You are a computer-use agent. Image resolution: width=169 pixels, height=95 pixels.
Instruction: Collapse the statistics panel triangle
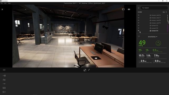click(x=139, y=36)
